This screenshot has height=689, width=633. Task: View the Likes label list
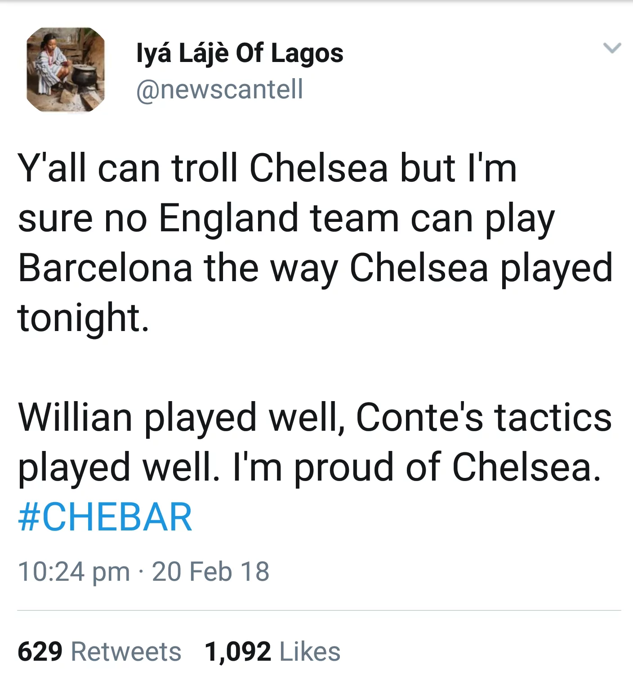[x=310, y=651]
